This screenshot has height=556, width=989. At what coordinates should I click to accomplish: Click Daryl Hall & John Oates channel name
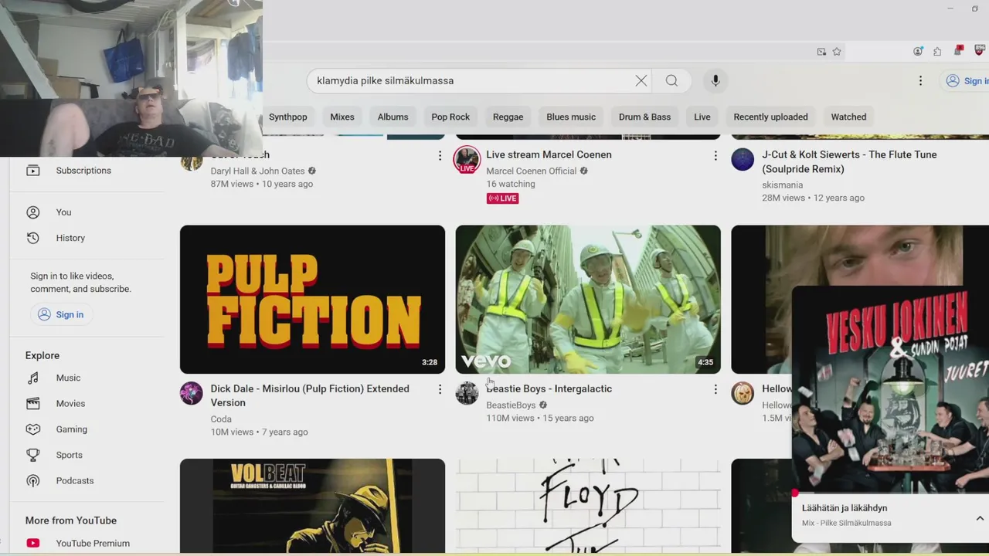(257, 171)
